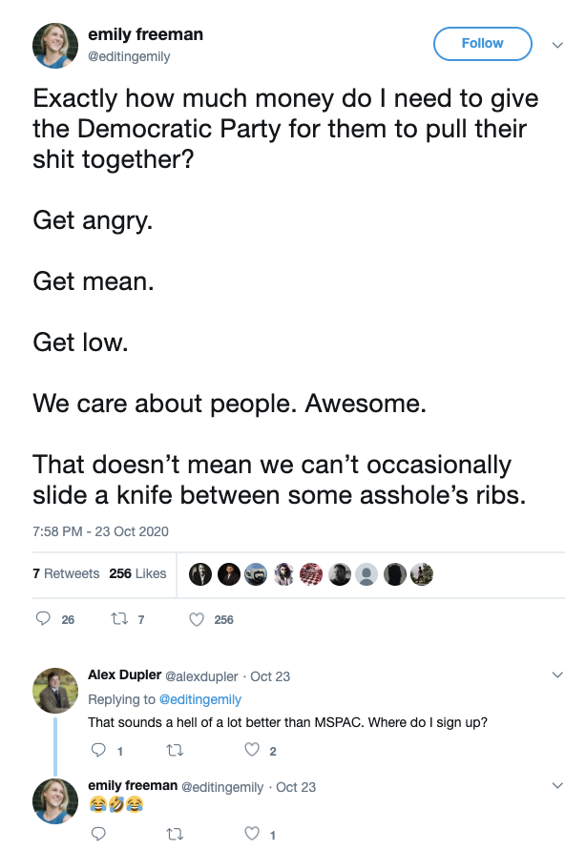Screen dimensions: 586x851
Task: Expand options chevron on Alex Dupler's reply
Action: (557, 675)
